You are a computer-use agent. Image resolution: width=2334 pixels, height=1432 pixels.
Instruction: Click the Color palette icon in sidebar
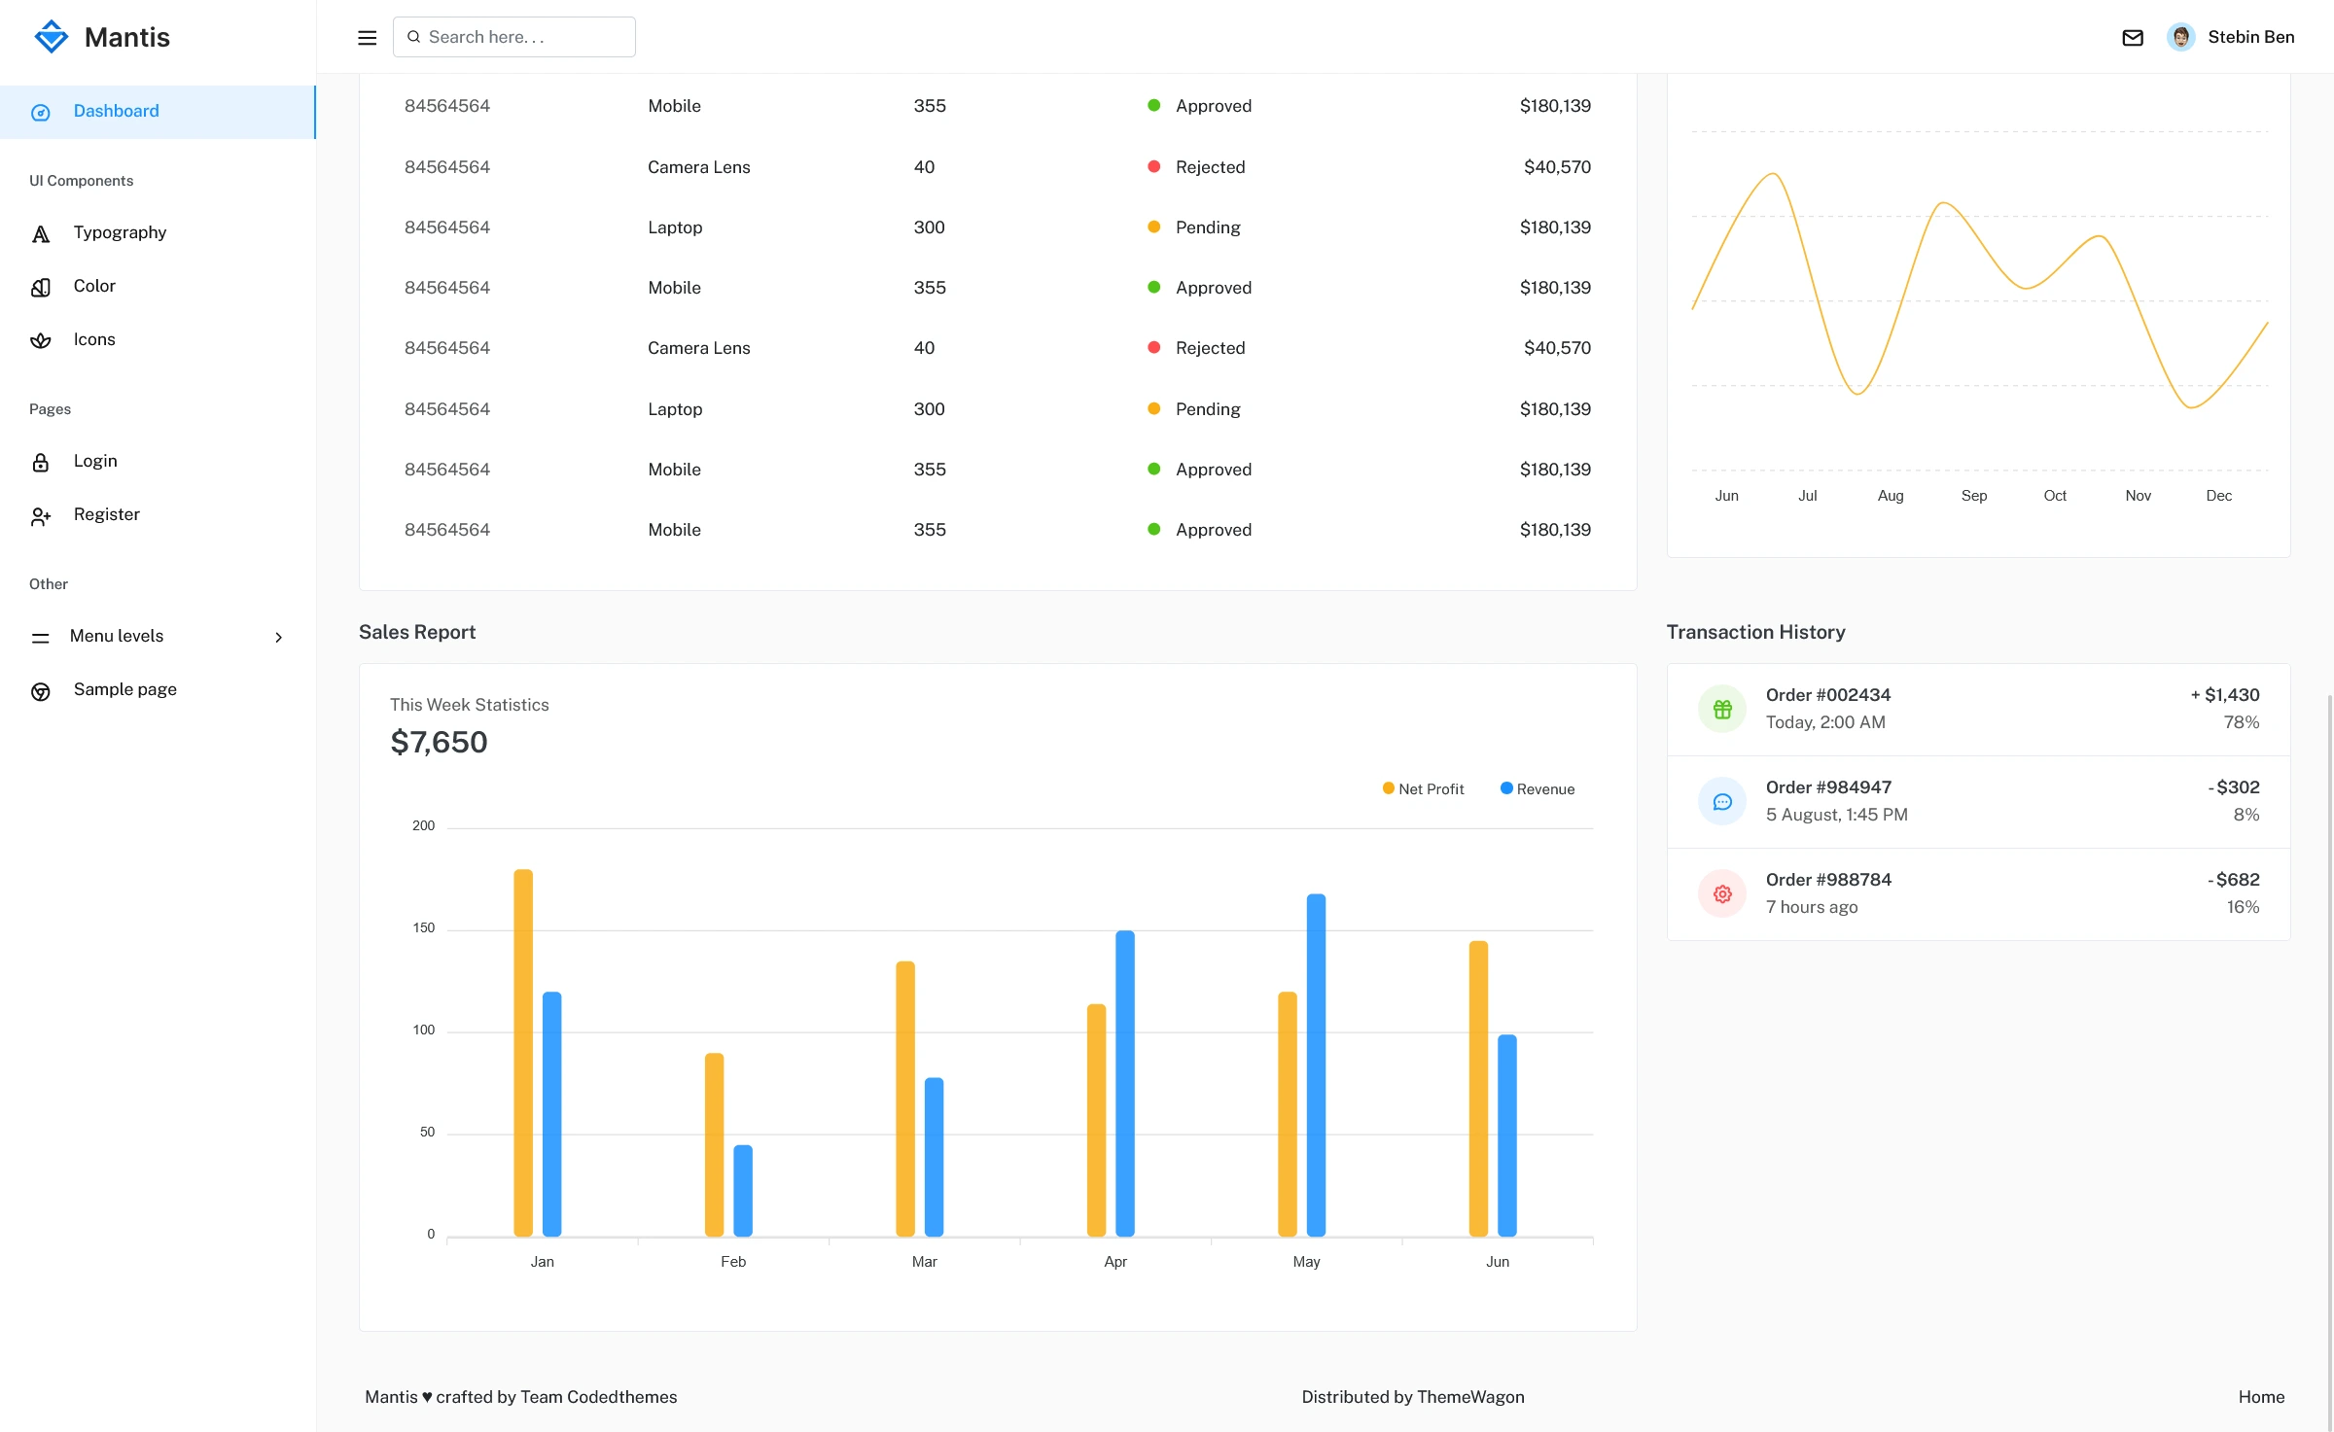point(40,286)
